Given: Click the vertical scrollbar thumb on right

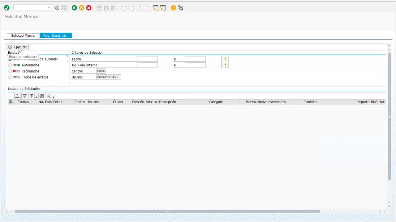Looking at the screenshot, I should (389, 117).
